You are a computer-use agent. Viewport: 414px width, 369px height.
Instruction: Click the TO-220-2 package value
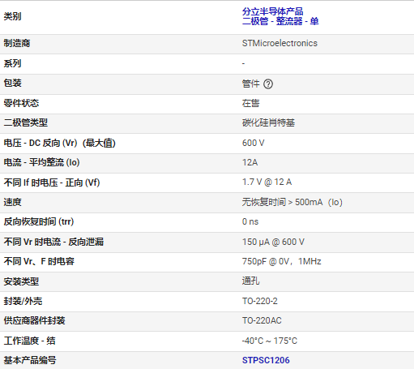[x=260, y=301]
